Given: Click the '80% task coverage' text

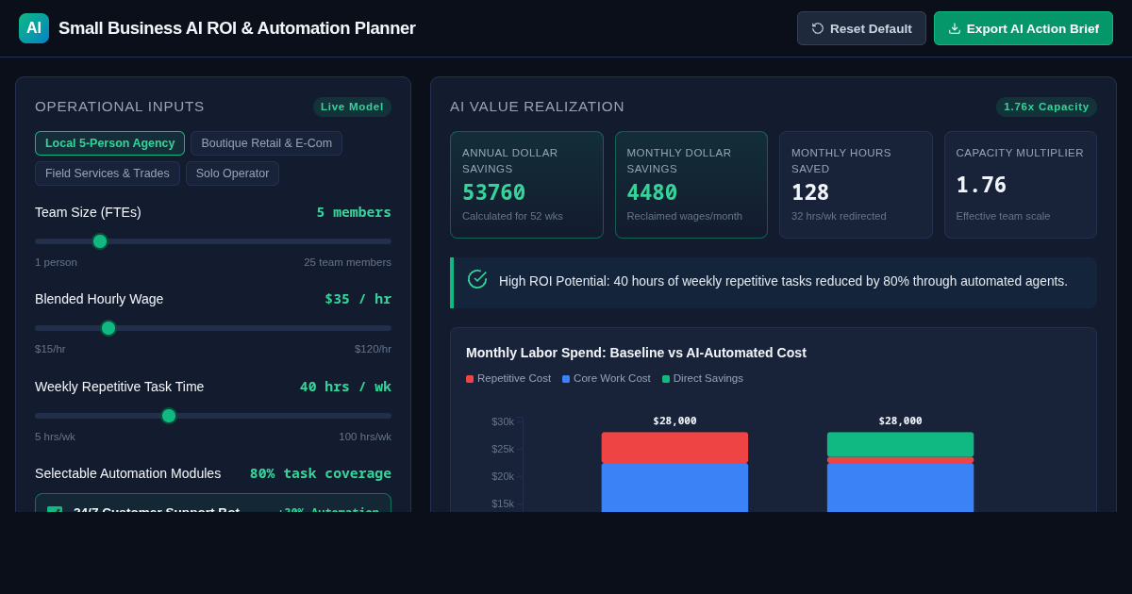Looking at the screenshot, I should (321, 473).
